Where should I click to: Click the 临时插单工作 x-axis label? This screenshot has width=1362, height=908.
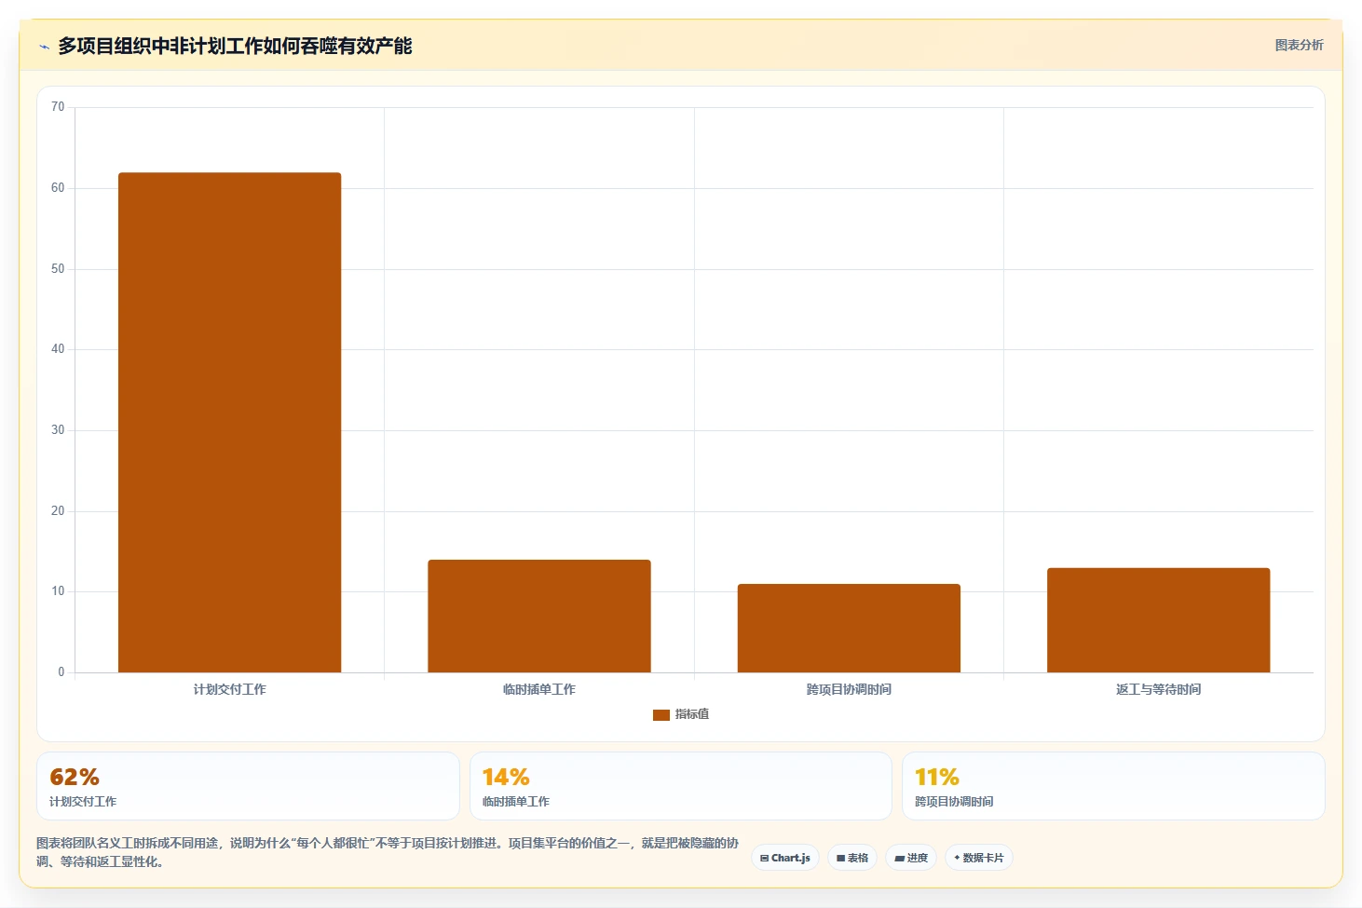click(x=539, y=689)
